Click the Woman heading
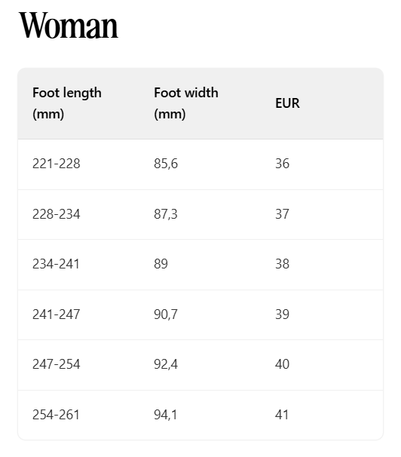The width and height of the screenshot is (401, 457). 69,26
